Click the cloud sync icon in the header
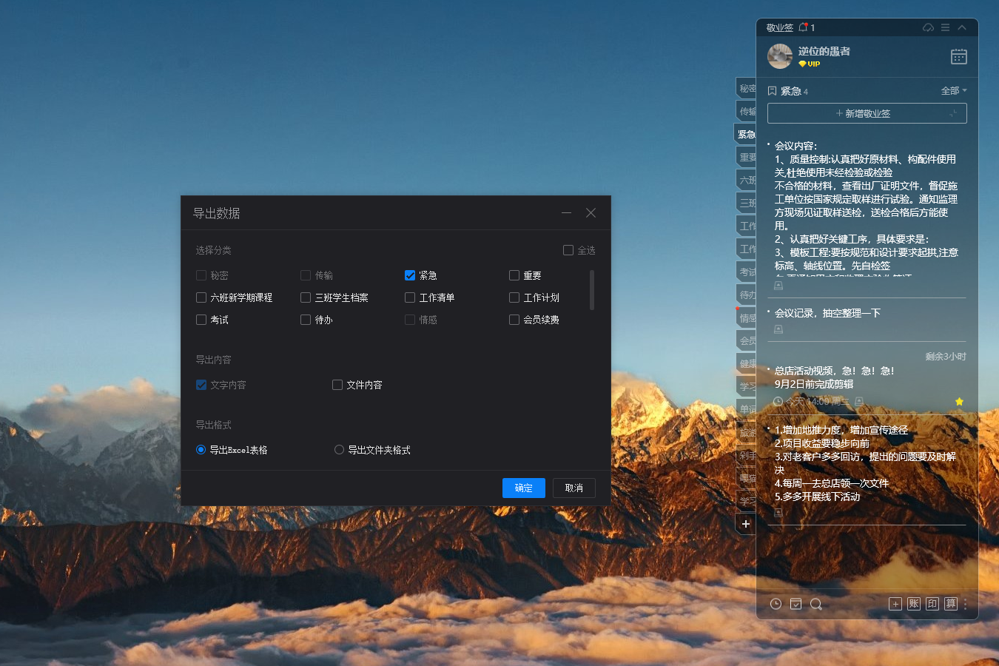Image resolution: width=999 pixels, height=666 pixels. (928, 27)
